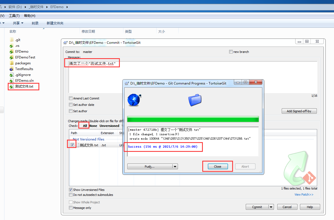Toggle the Show Whole Project checkbox
This screenshot has height=220, width=334.
click(71, 202)
